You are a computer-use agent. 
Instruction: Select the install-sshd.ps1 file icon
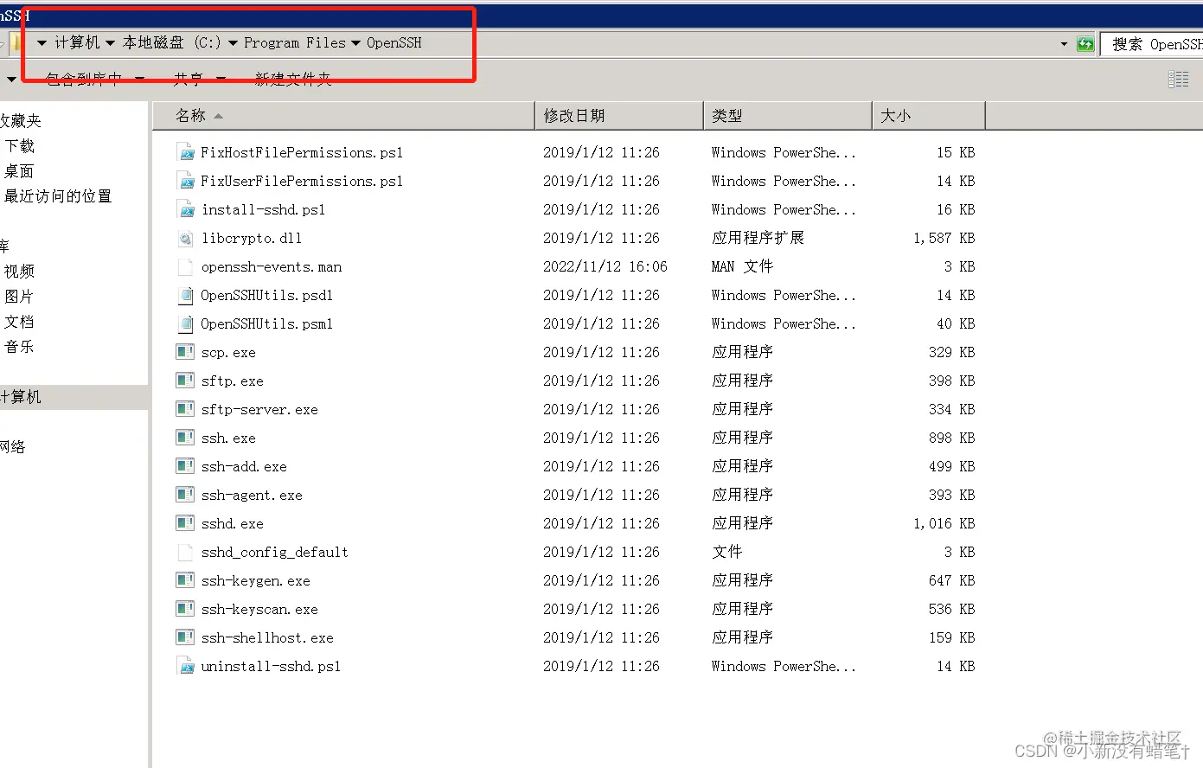point(185,209)
